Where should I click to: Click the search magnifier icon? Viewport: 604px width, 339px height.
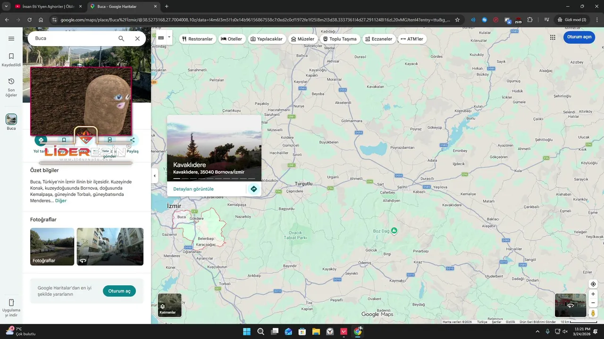coord(121,39)
